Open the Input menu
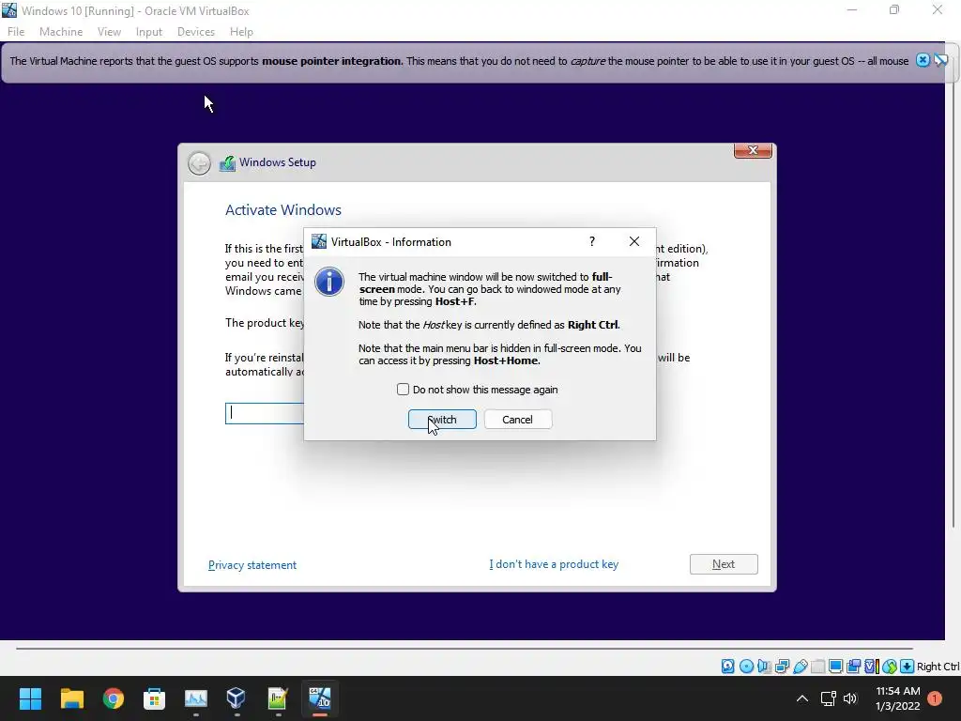This screenshot has width=961, height=721. pos(149,32)
